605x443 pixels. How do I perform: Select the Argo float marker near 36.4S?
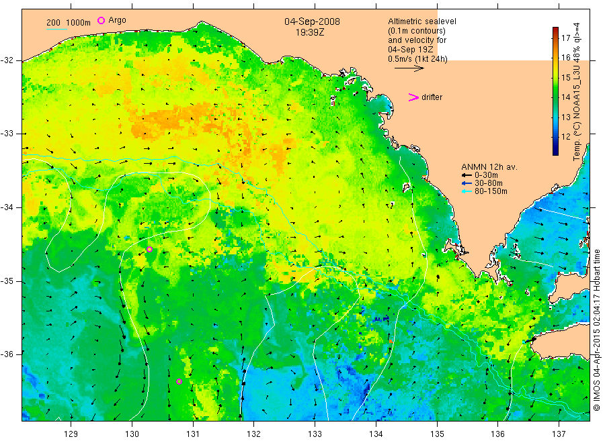(x=179, y=382)
